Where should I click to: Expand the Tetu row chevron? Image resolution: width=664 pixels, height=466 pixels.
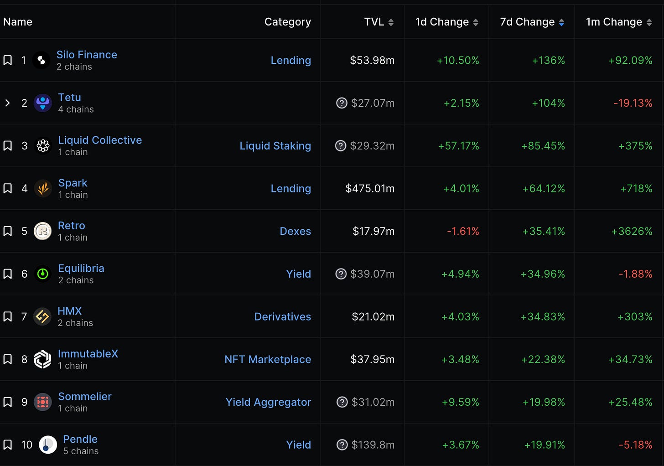(x=7, y=103)
